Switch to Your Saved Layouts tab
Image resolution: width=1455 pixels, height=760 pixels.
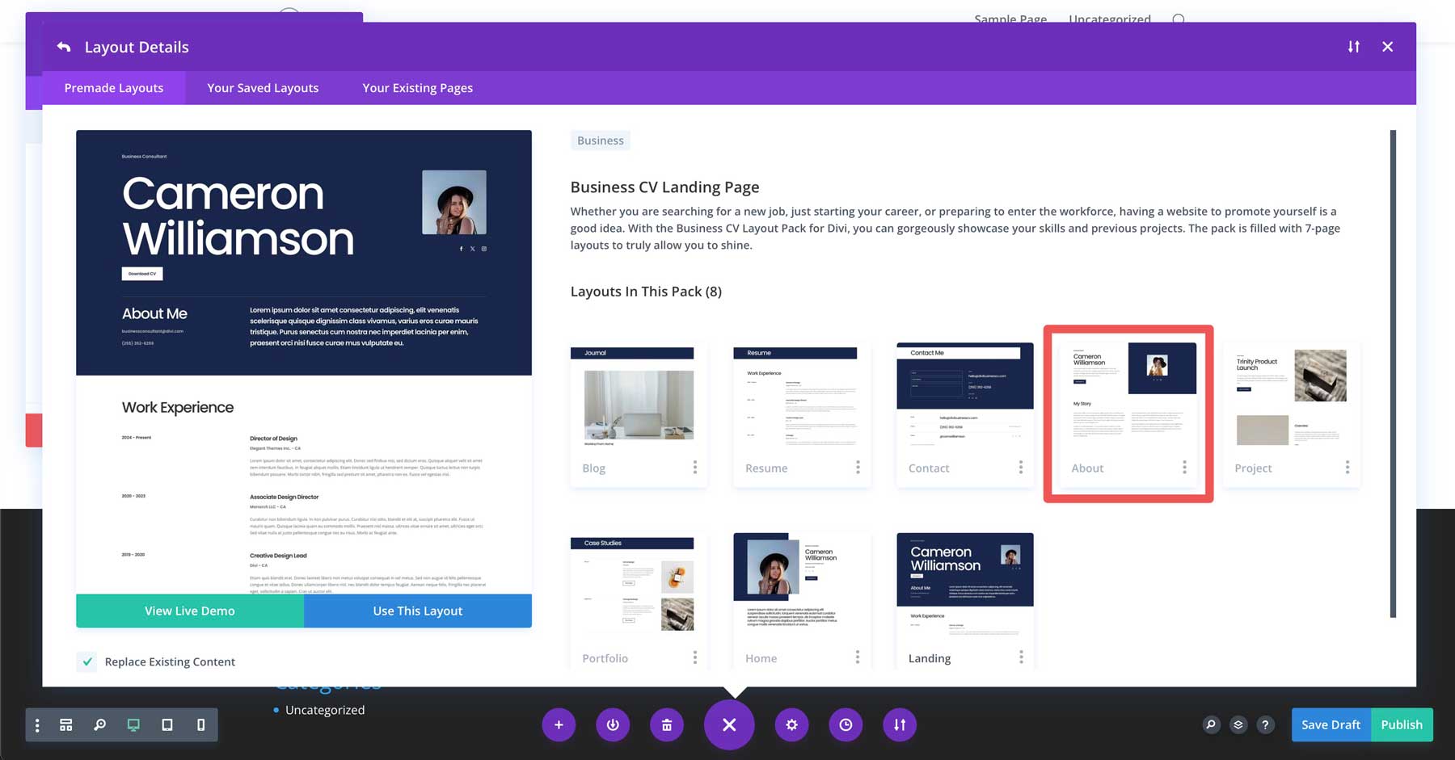point(262,87)
